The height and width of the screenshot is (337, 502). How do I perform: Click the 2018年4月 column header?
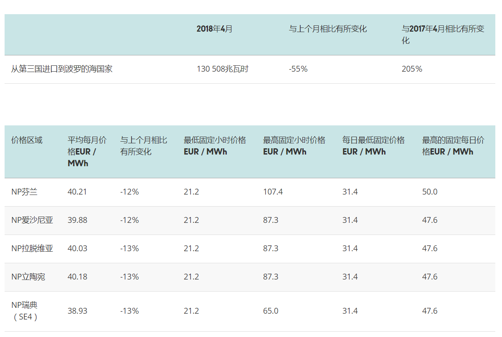(214, 29)
